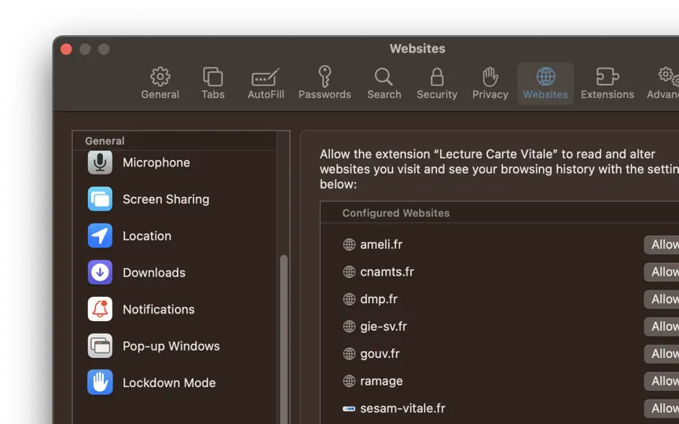
Task: Click the General section header in sidebar
Action: point(105,141)
